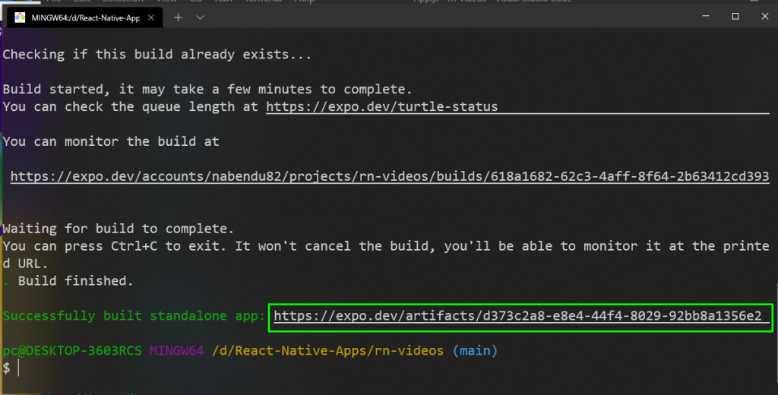The image size is (778, 395).
Task: Maximize the terminal window
Action: pos(735,17)
